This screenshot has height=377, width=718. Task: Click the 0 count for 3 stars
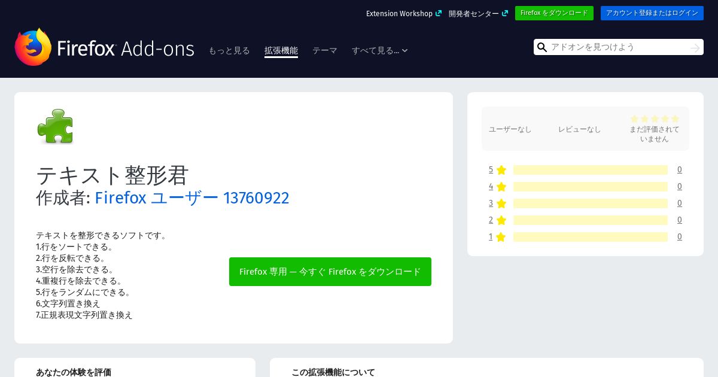pos(680,203)
